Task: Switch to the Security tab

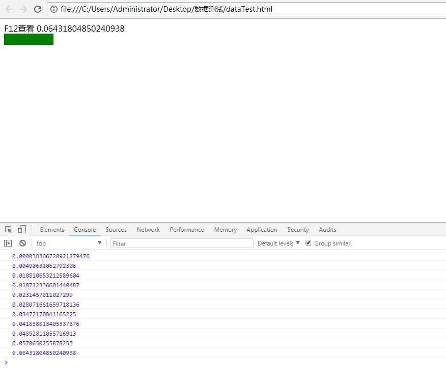Action: 298,230
